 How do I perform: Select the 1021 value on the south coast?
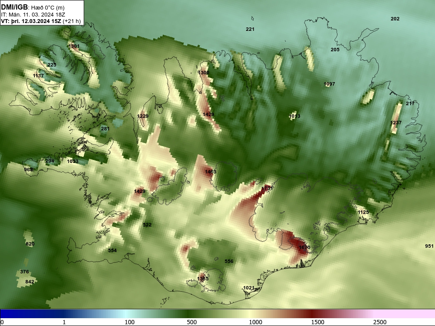click(x=249, y=288)
